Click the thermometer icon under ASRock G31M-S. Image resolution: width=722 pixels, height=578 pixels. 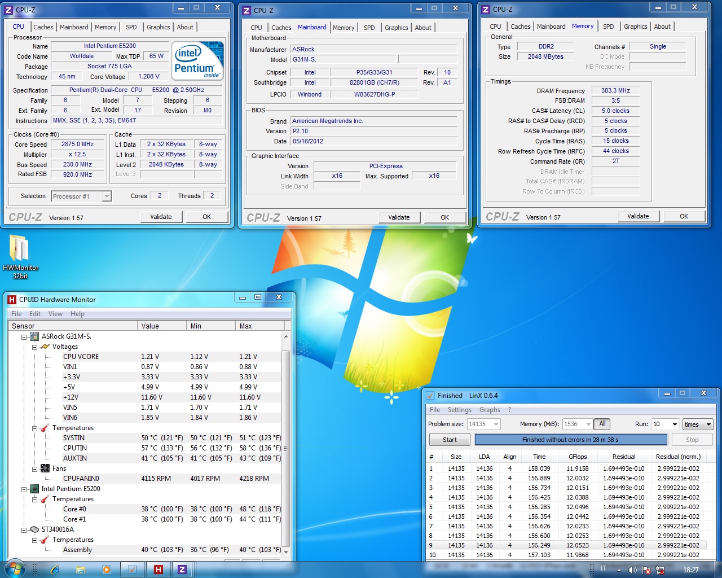[45, 428]
